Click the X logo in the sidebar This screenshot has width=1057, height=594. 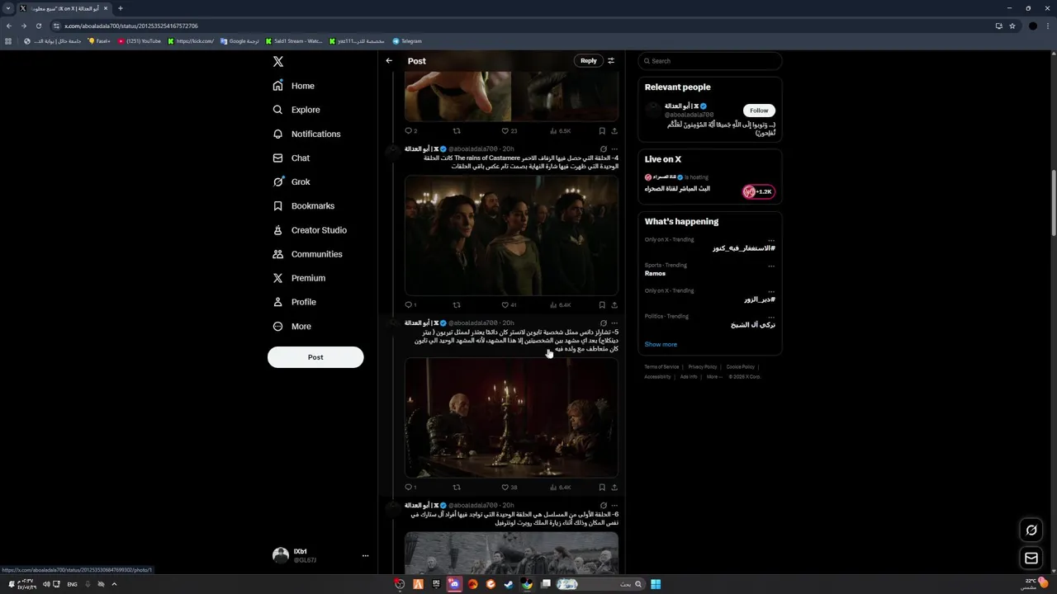pyautogui.click(x=278, y=61)
